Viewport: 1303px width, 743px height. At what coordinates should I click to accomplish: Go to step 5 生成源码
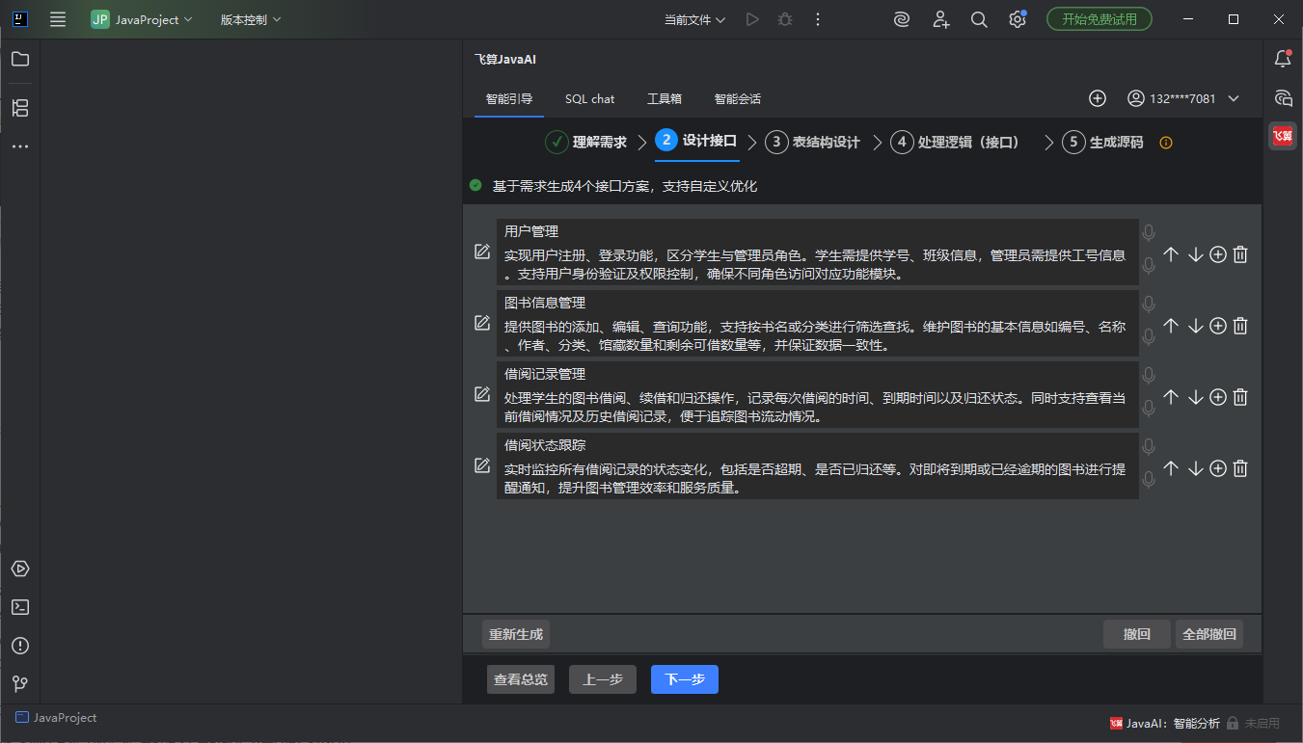[x=1102, y=143]
